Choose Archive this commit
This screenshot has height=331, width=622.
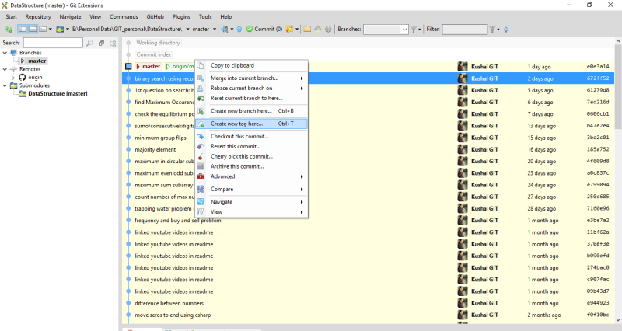click(x=251, y=166)
